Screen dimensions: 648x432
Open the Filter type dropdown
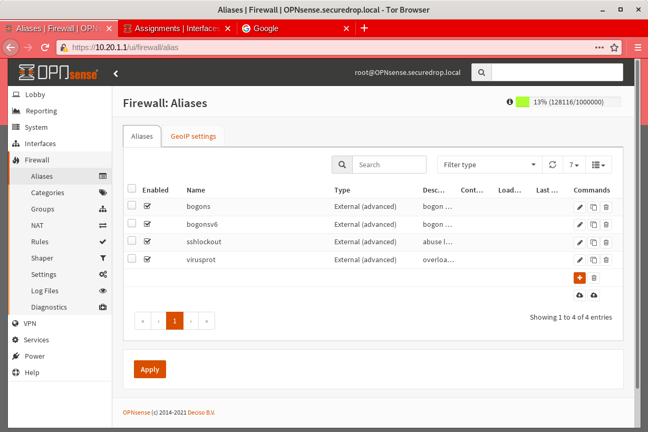pyautogui.click(x=489, y=165)
